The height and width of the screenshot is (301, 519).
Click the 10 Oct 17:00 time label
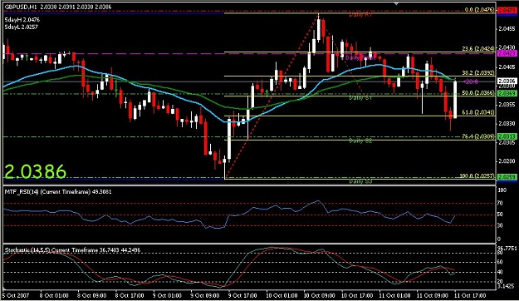pyautogui.click(x=357, y=295)
